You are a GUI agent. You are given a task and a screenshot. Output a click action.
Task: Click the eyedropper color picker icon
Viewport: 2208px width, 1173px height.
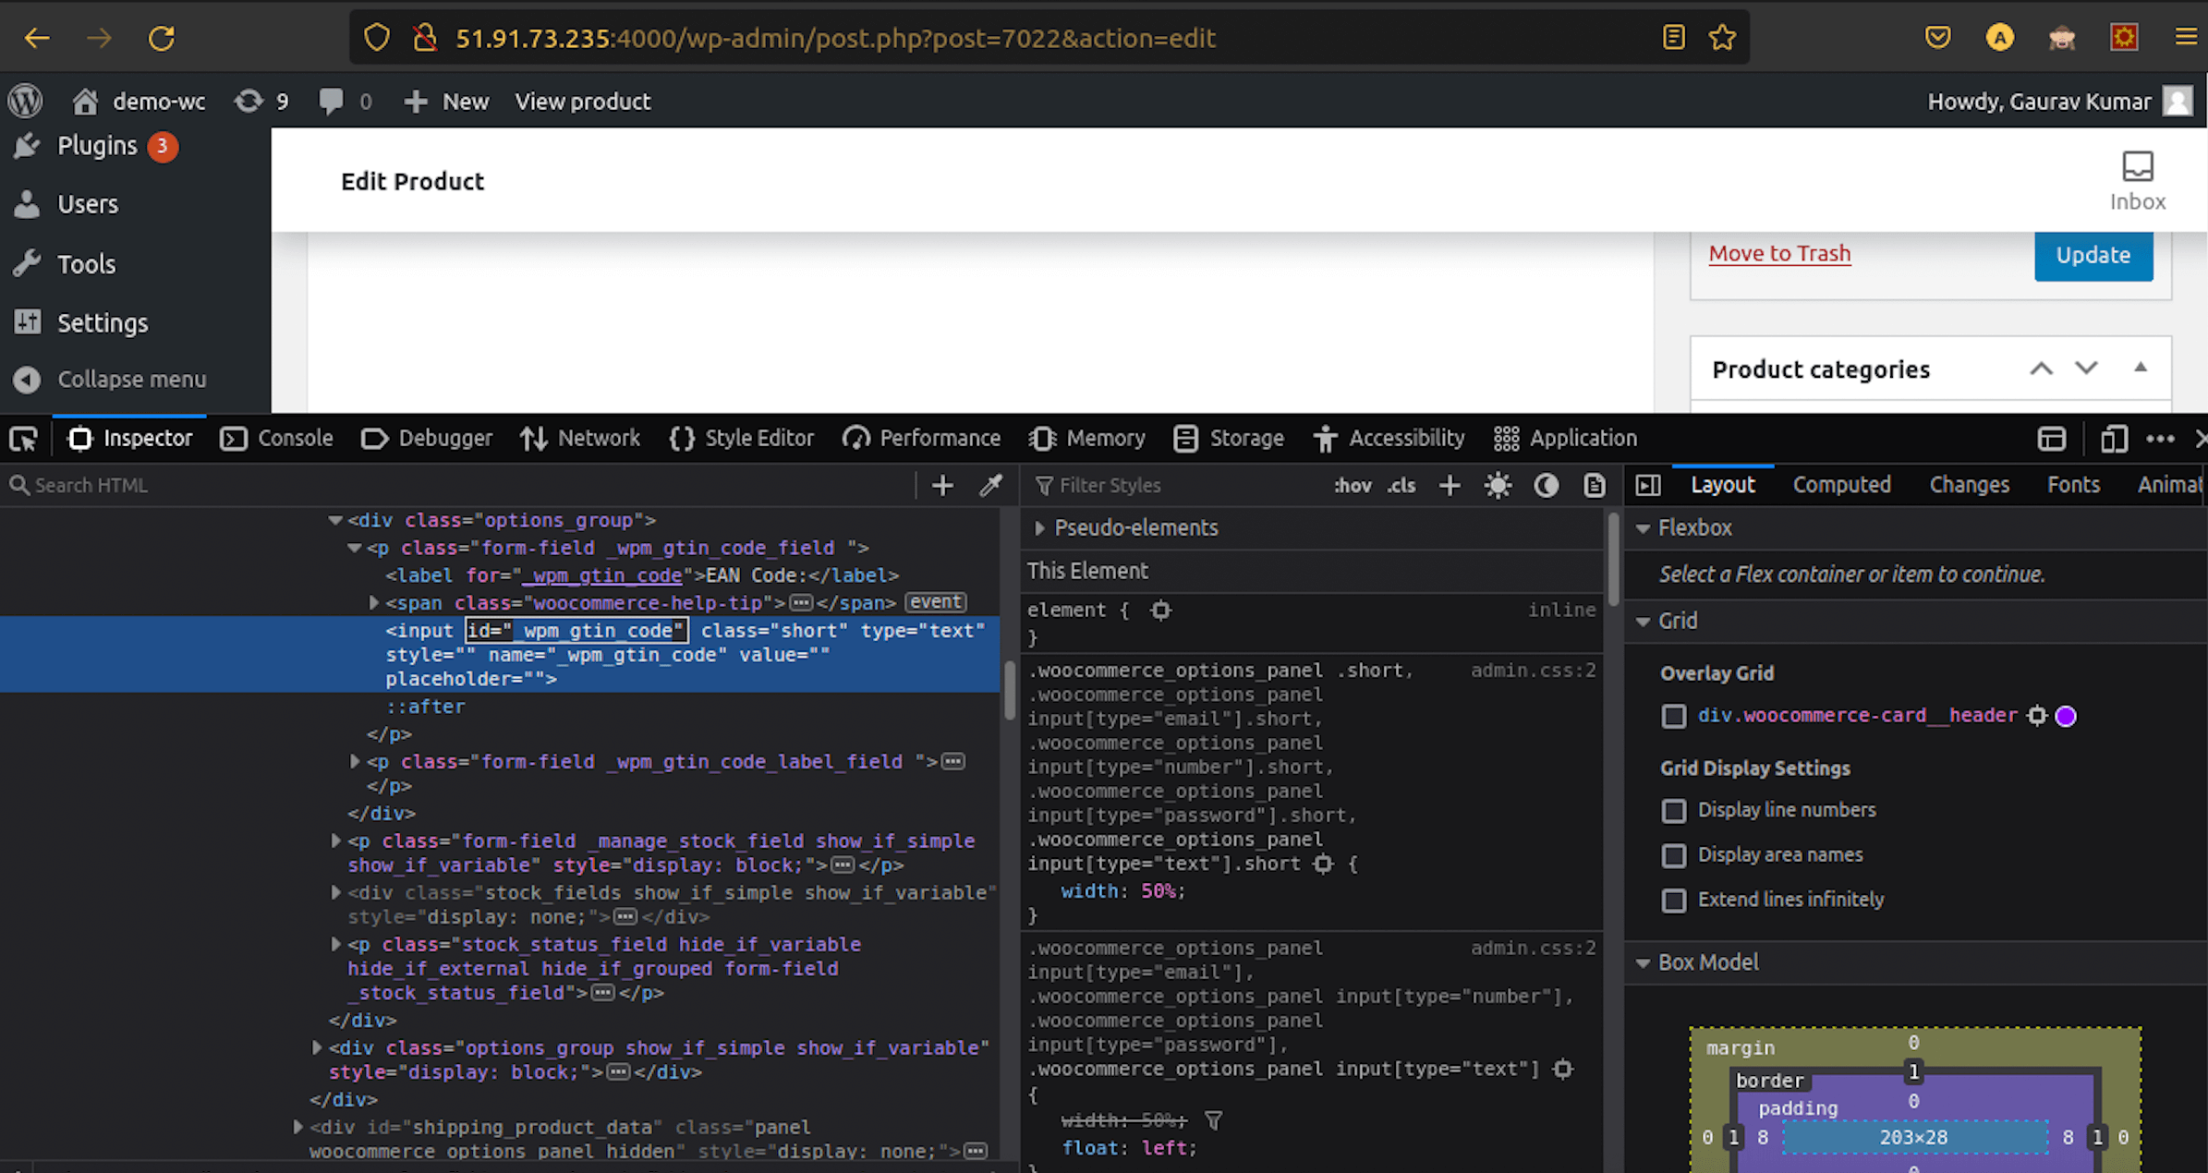(990, 485)
